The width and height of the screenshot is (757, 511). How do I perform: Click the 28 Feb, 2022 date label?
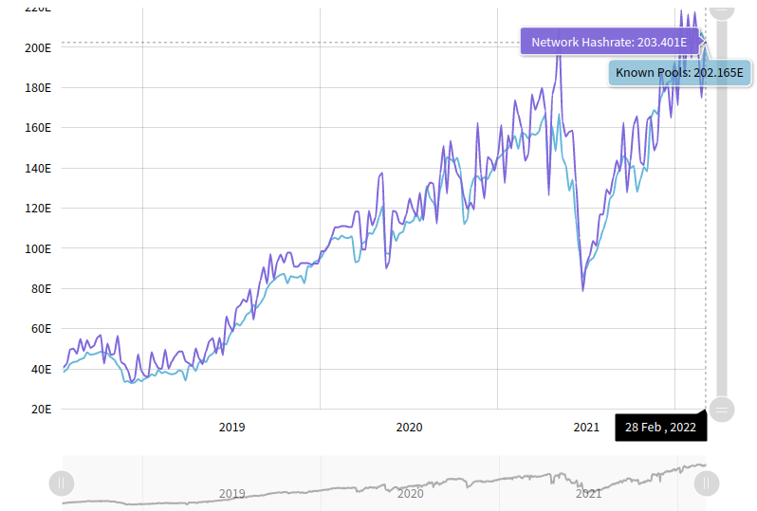point(660,428)
